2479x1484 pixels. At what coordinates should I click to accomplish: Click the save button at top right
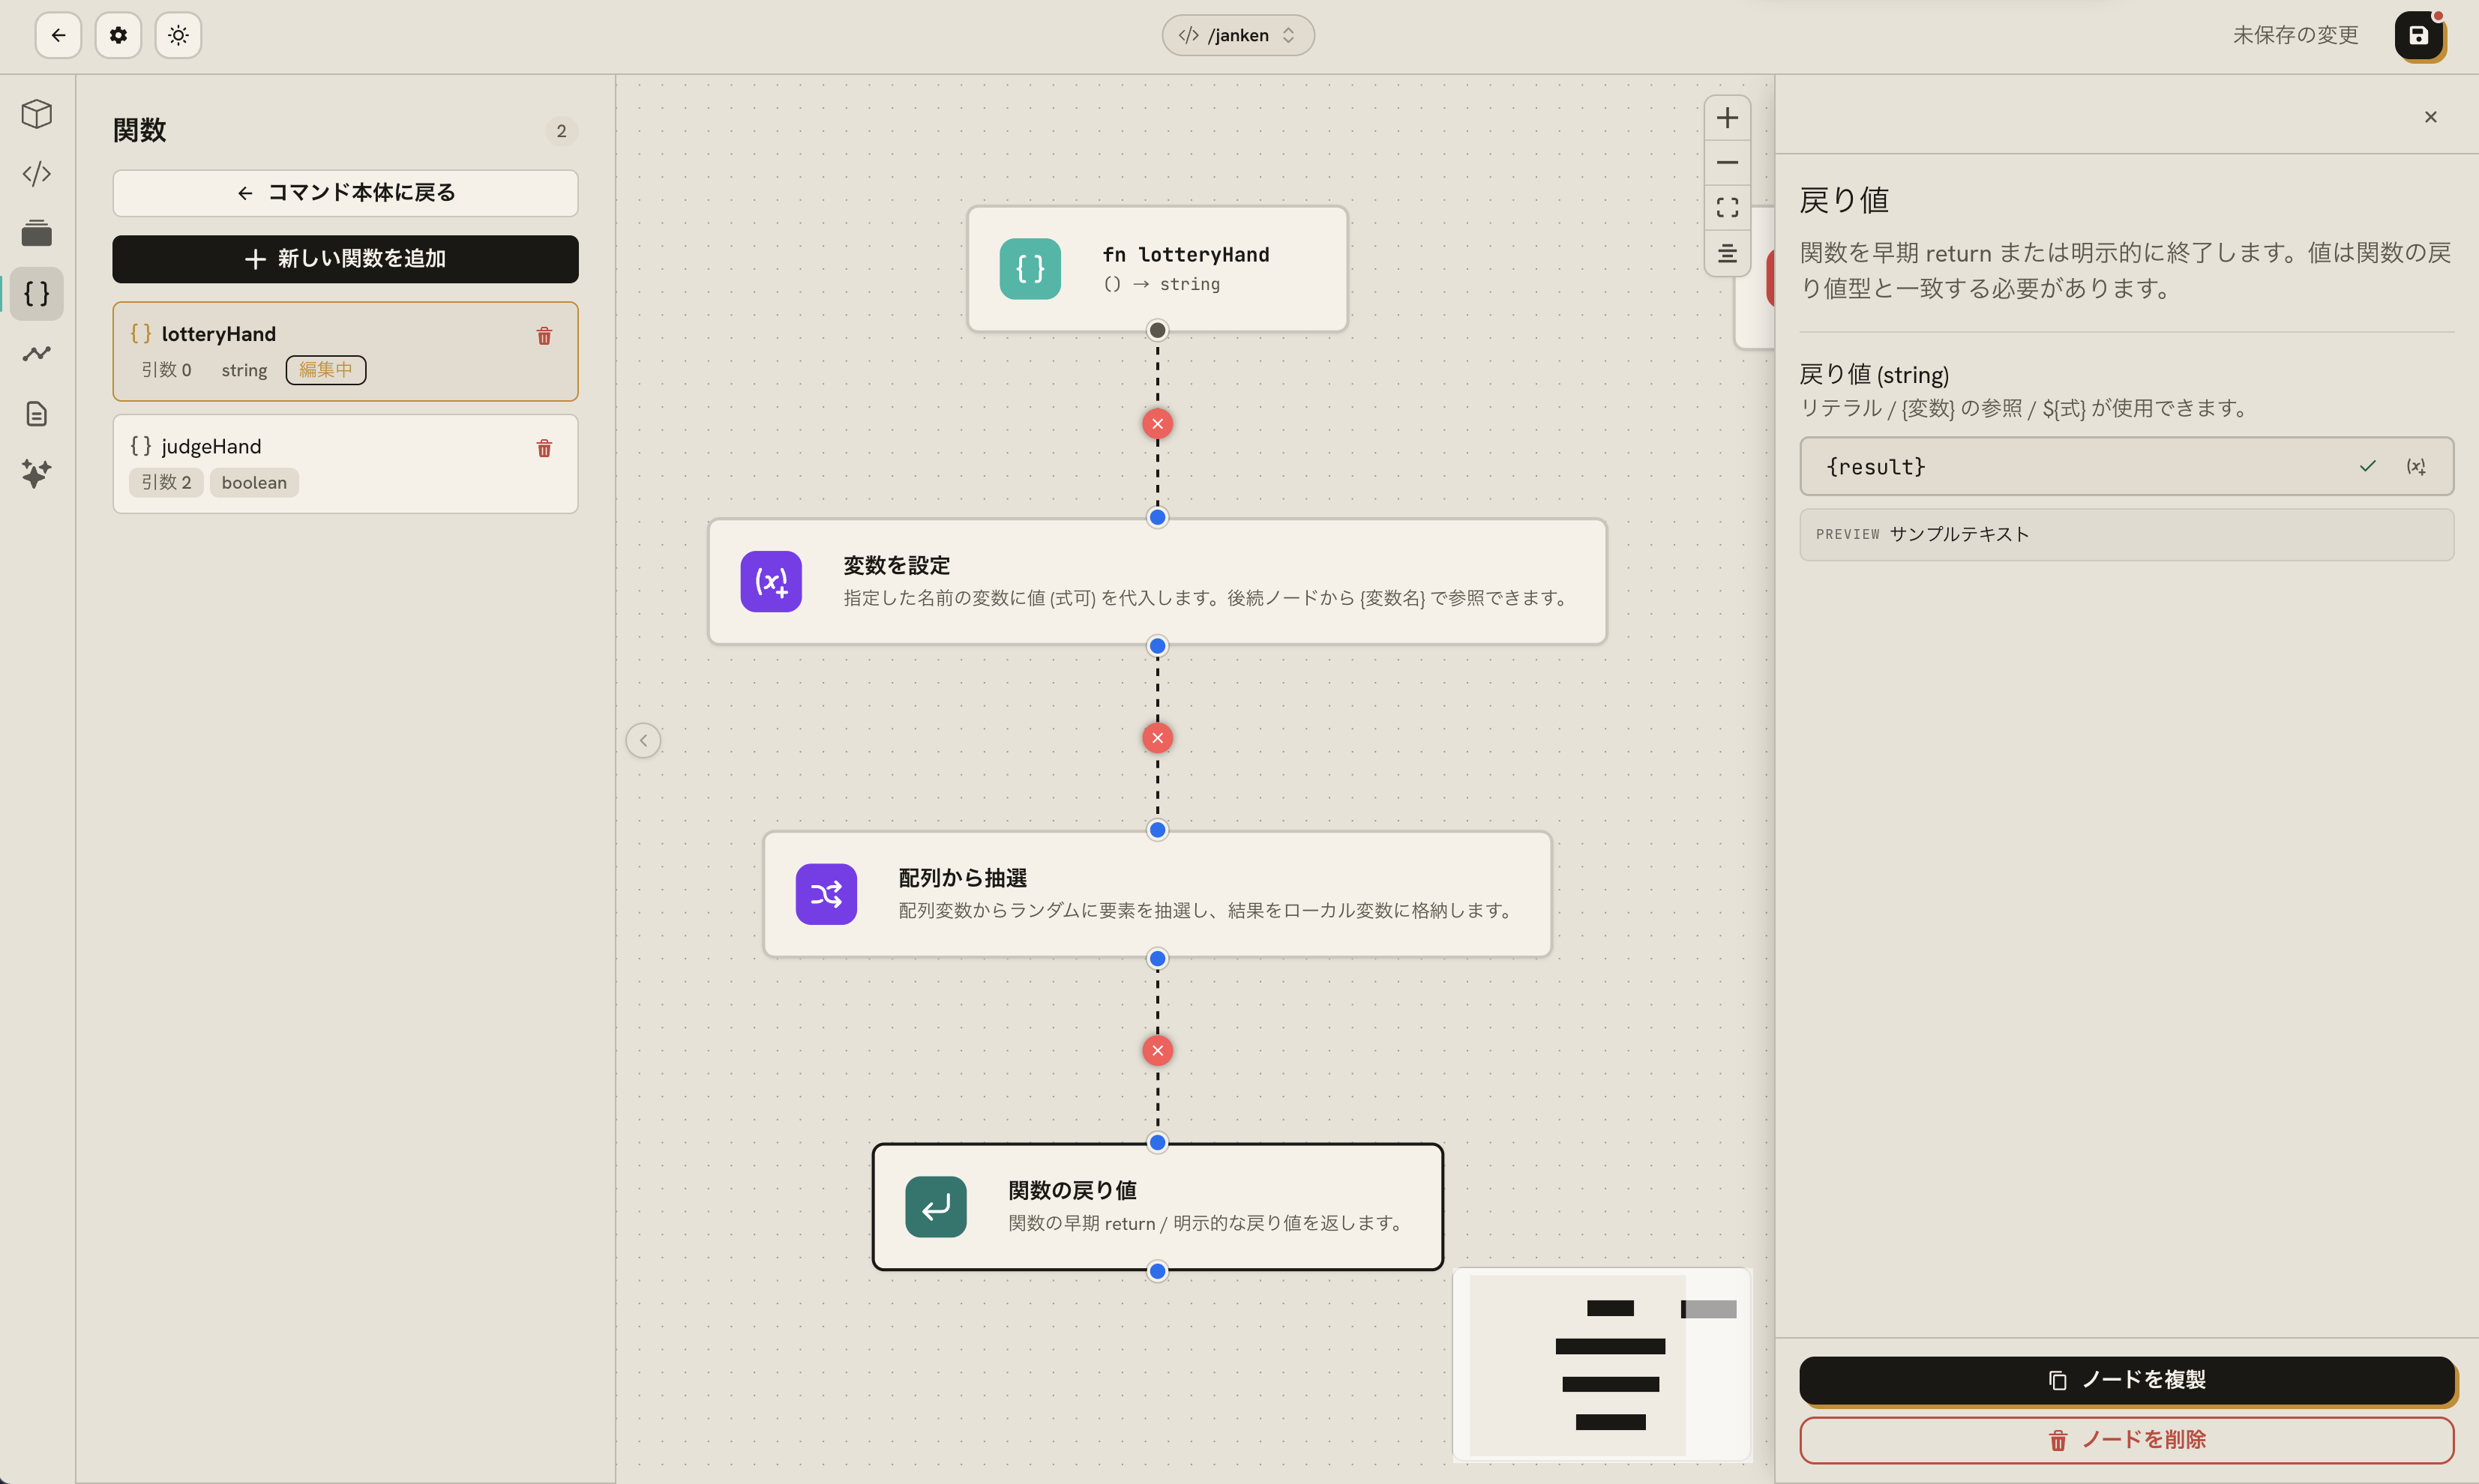2418,36
